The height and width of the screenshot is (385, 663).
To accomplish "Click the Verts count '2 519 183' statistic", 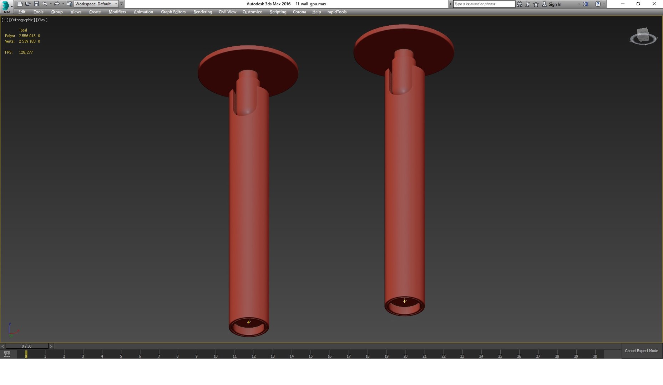I will [x=27, y=41].
